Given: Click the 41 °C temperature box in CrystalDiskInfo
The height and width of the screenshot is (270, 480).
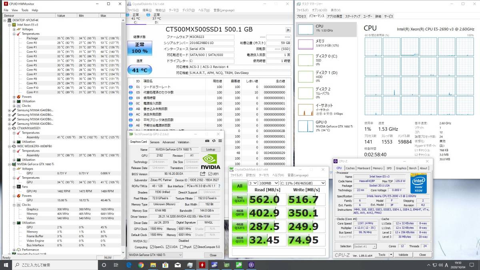Looking at the screenshot, I should coord(139,70).
